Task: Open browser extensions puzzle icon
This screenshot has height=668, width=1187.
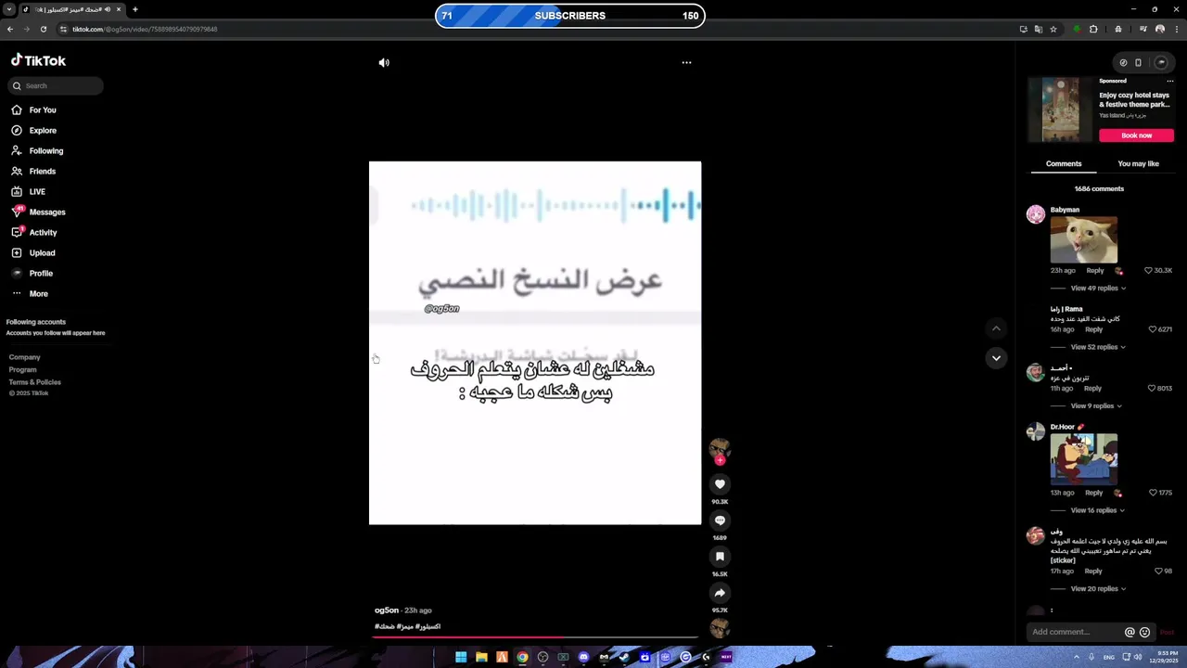Action: [1093, 29]
